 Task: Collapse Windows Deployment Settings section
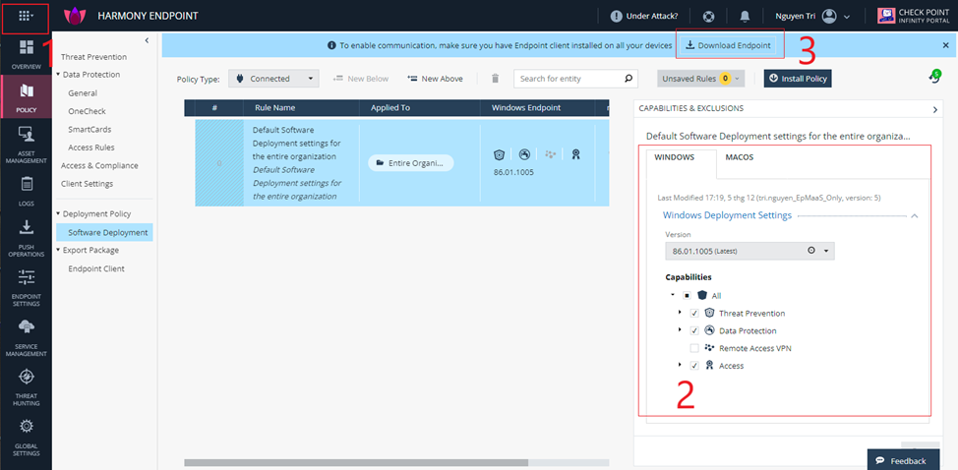click(915, 215)
